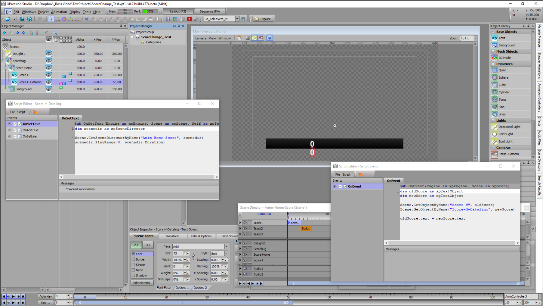Choose the Directional Light icon
Viewport: 543px width, 306px height.
[x=494, y=127]
